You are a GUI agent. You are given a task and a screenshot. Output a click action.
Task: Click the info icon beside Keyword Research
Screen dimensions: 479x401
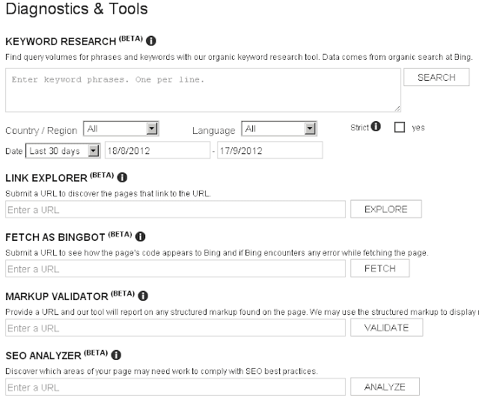tap(151, 40)
